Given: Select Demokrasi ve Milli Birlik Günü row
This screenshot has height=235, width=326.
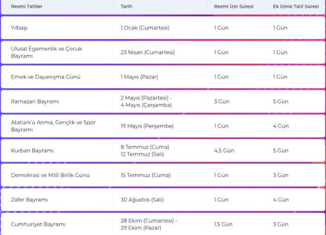Looking at the screenshot, I should click(163, 175).
